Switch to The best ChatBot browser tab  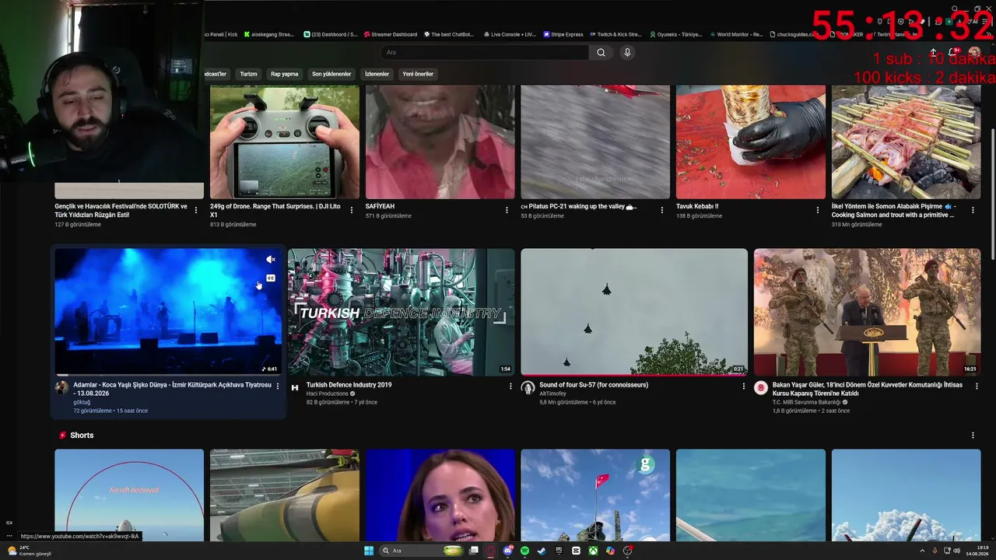[x=448, y=34]
